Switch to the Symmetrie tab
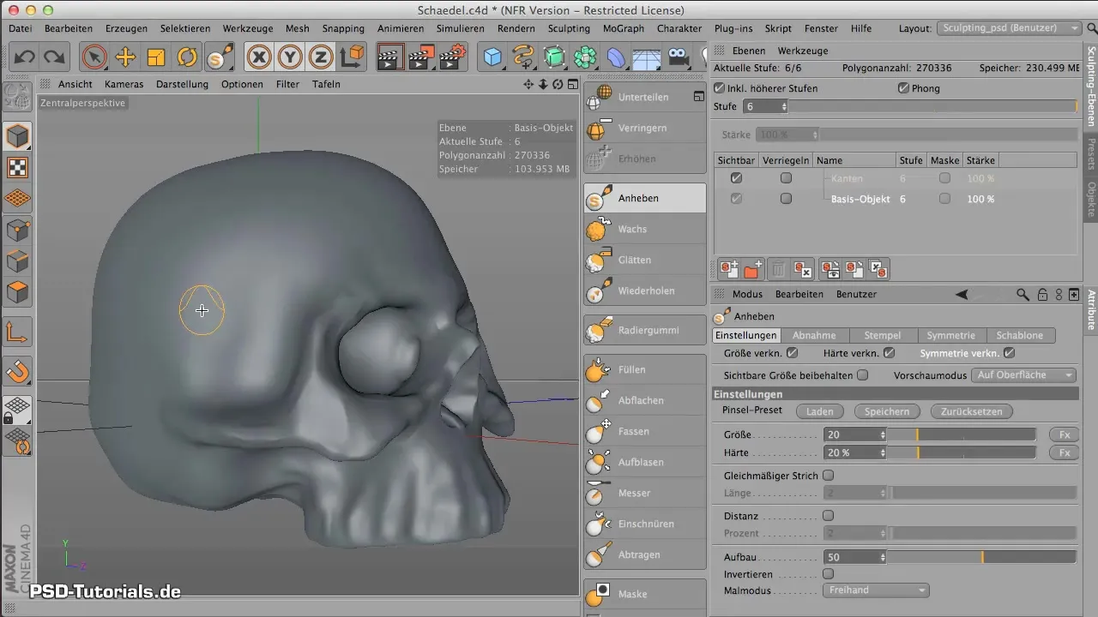This screenshot has width=1098, height=617. (x=951, y=335)
